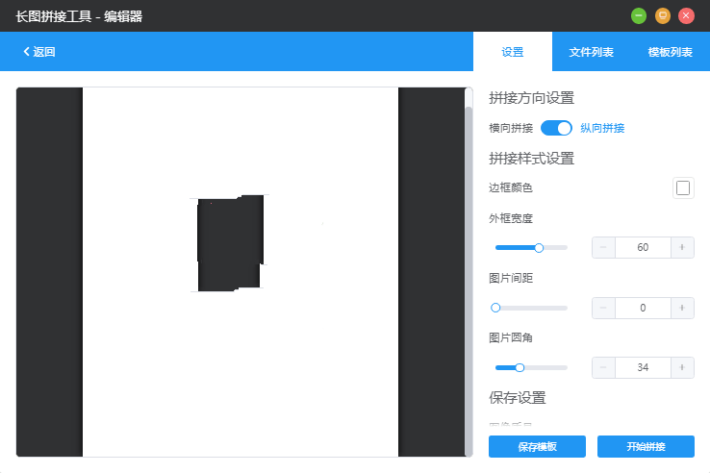
Task: Click the 图片圆角 slider handle
Action: click(520, 367)
